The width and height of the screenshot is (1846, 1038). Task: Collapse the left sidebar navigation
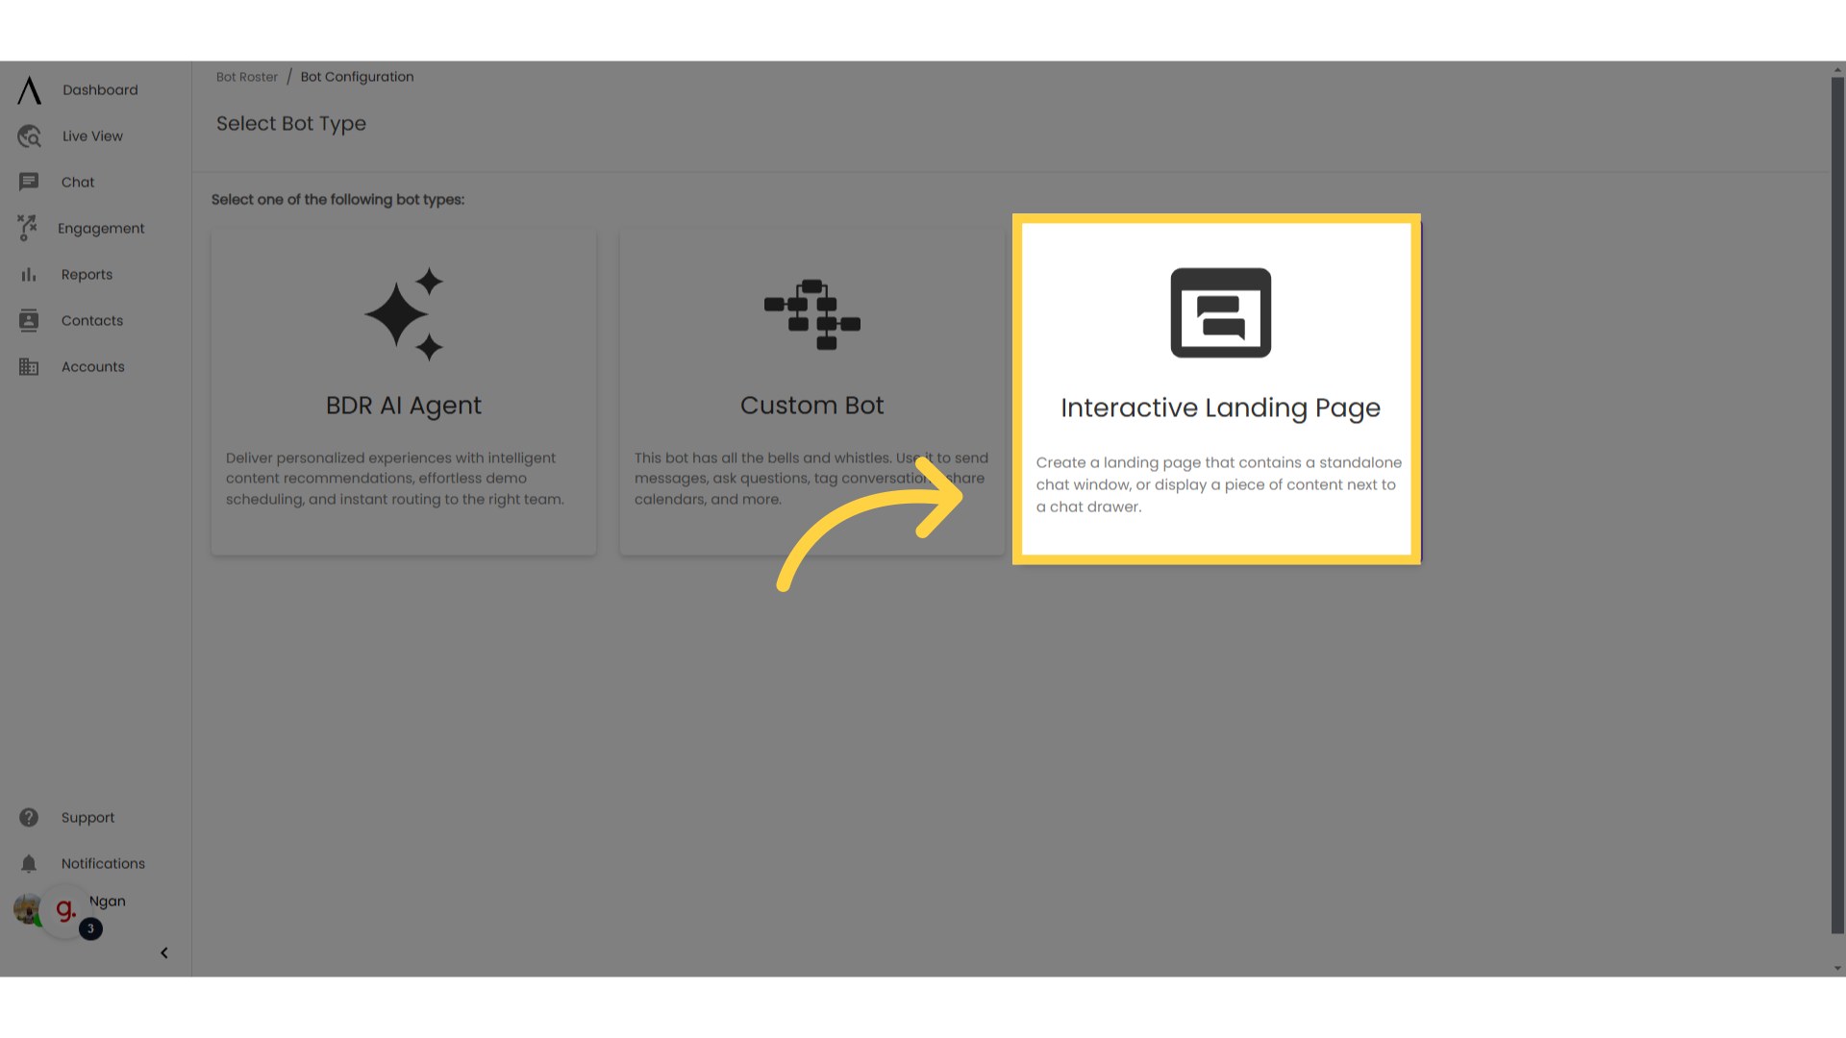(163, 953)
